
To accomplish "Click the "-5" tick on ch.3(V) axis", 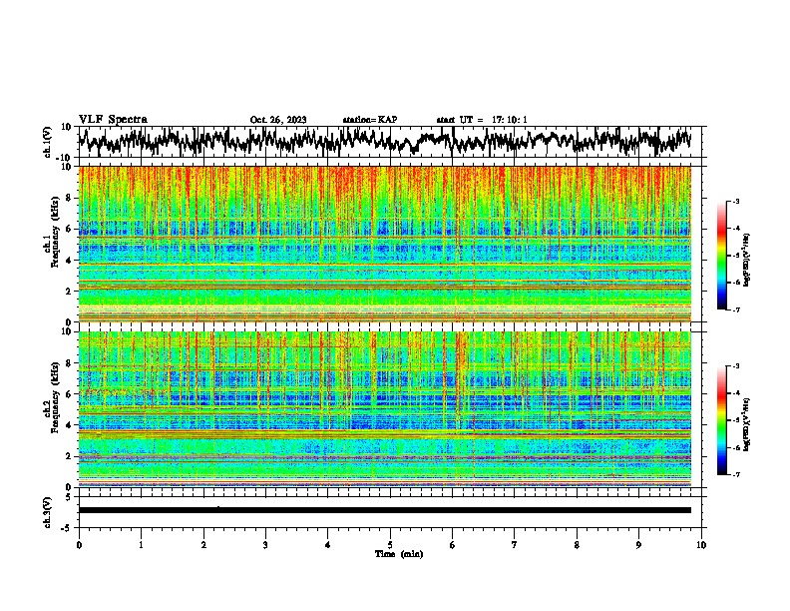I will pyautogui.click(x=67, y=528).
